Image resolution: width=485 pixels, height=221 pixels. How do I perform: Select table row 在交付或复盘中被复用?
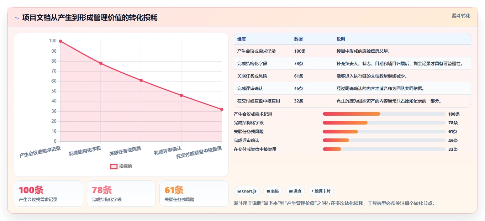click(x=352, y=101)
